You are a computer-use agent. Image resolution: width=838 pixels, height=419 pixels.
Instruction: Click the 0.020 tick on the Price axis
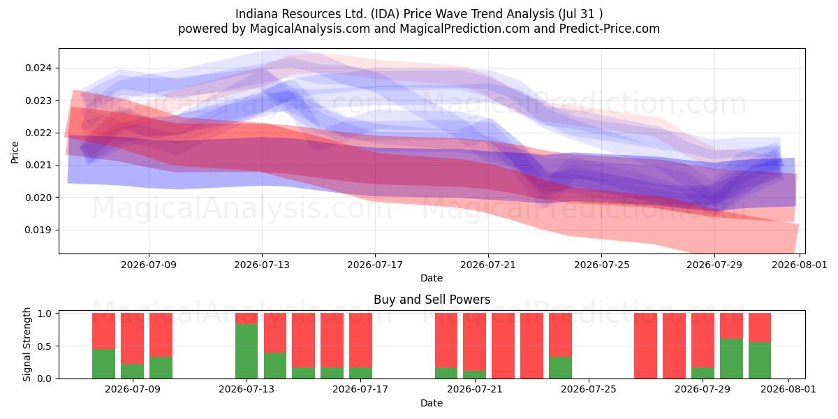tap(39, 198)
